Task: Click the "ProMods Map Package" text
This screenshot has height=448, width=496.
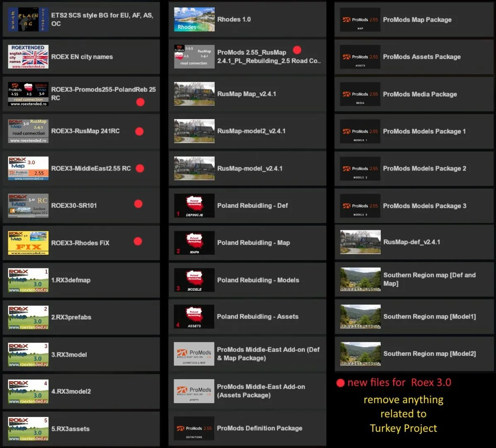Action: click(x=417, y=19)
